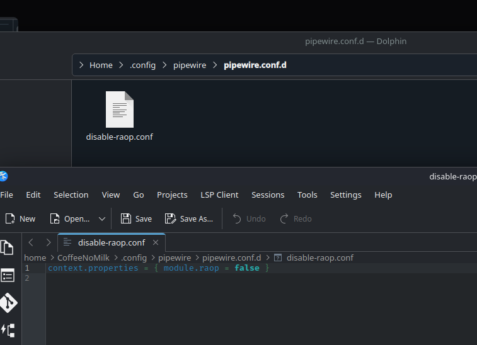Viewport: 477px width, 345px height.
Task: Open the LSP Client menu
Action: pos(219,195)
